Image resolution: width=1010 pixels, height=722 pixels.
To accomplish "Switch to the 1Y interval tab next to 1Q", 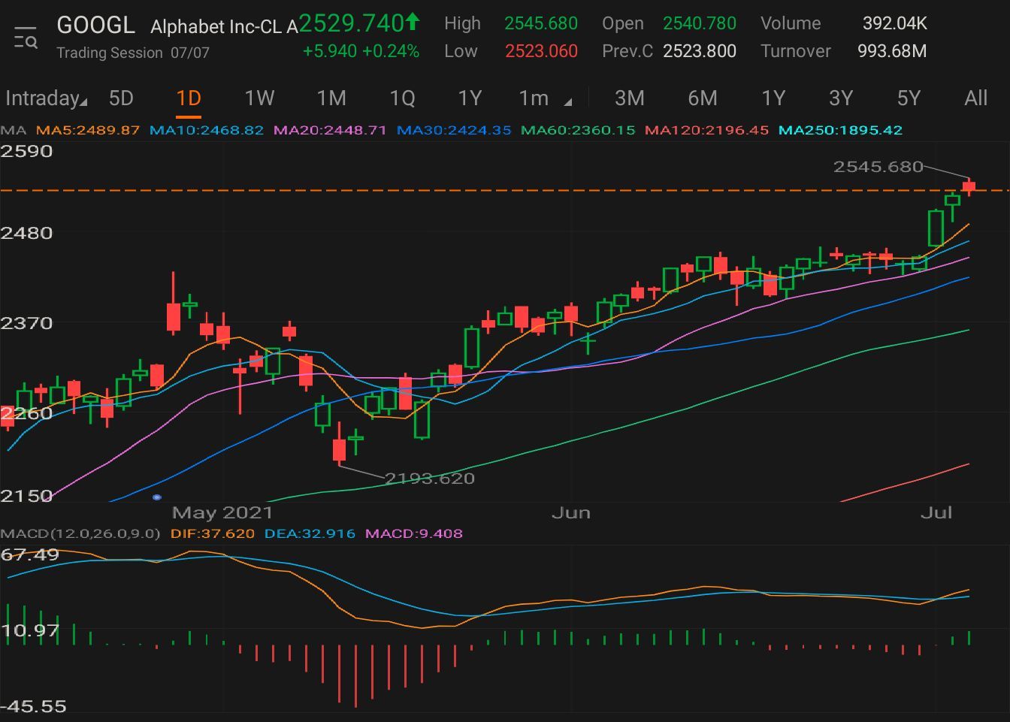I will (x=470, y=98).
